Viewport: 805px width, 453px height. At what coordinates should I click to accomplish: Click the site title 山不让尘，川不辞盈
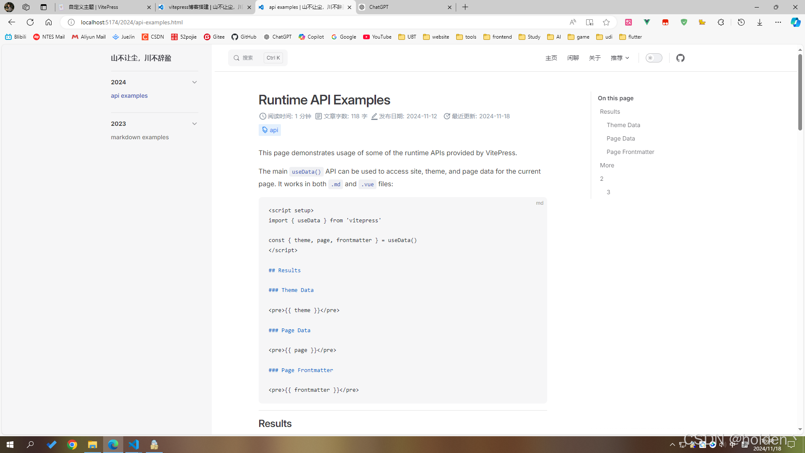click(x=141, y=58)
